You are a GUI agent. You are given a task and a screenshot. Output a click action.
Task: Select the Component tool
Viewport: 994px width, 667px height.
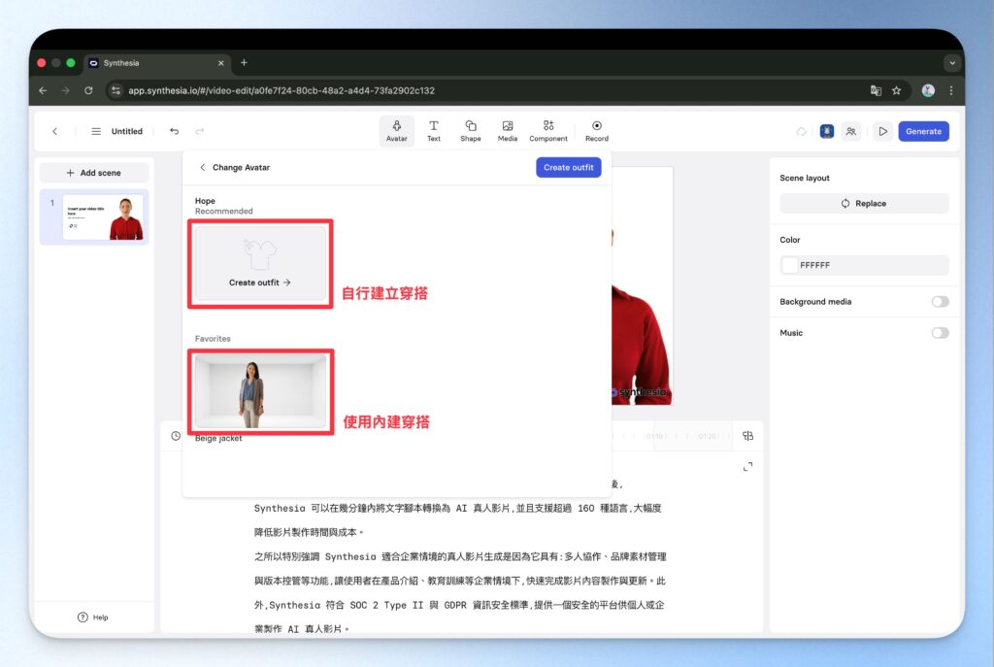pos(547,130)
